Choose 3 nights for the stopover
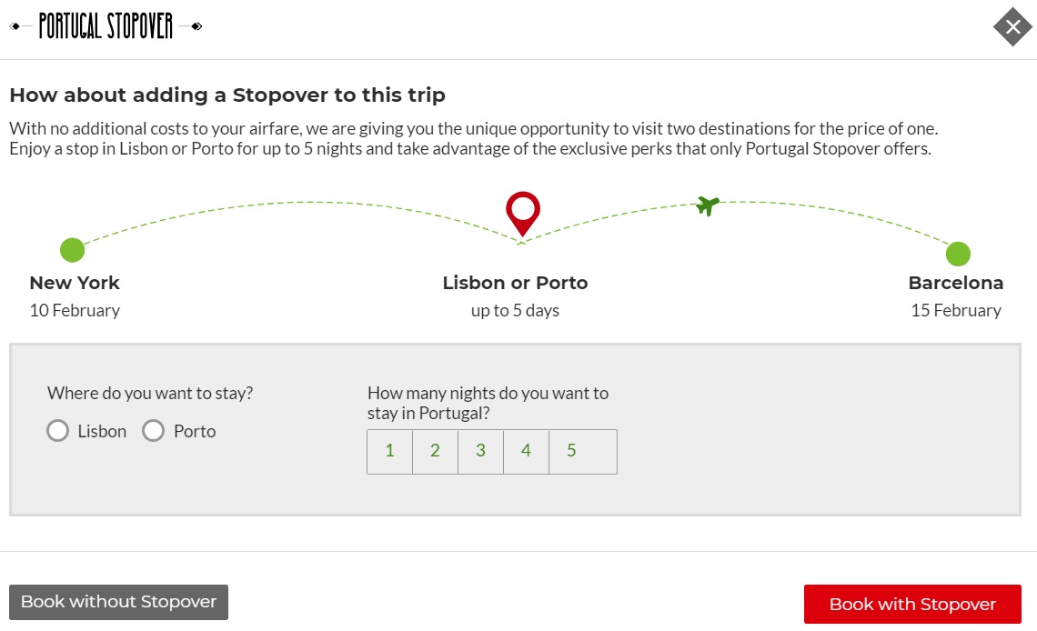This screenshot has height=631, width=1037. (480, 451)
